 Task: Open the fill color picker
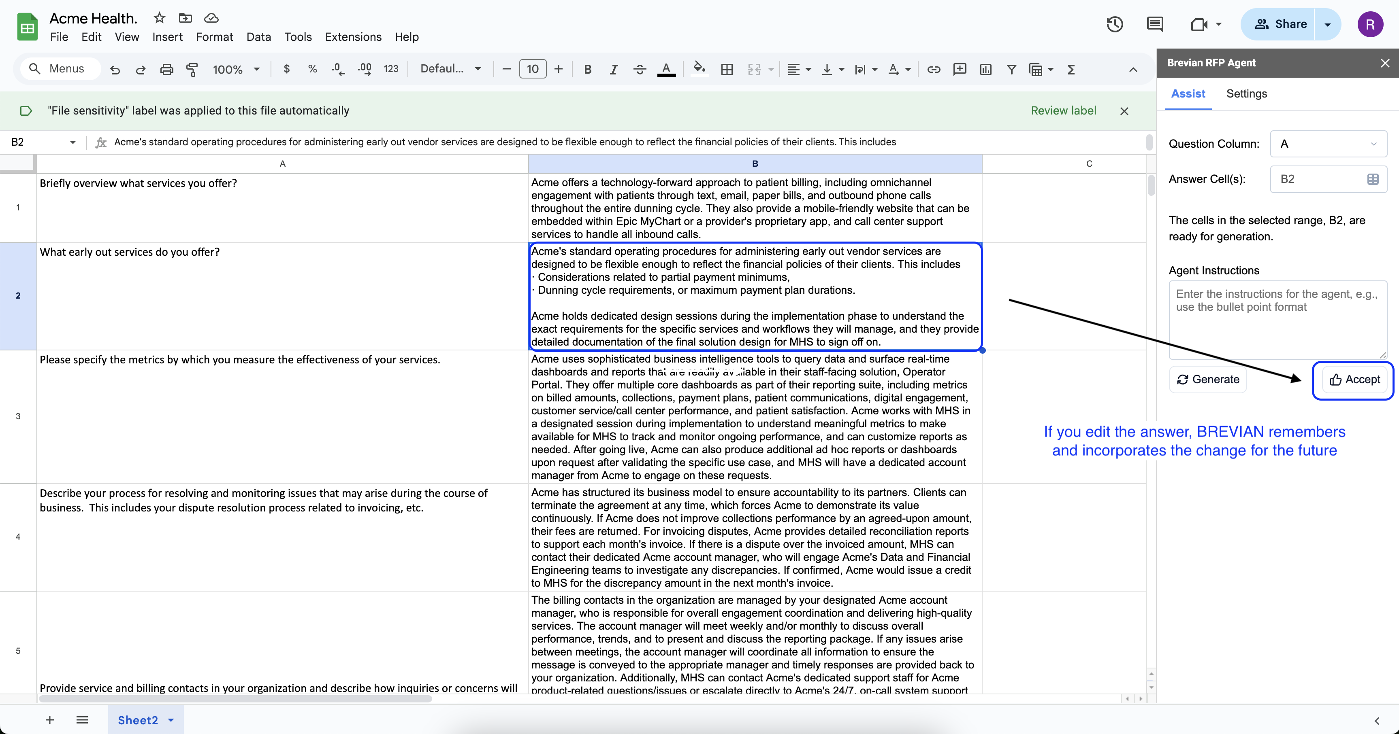699,69
